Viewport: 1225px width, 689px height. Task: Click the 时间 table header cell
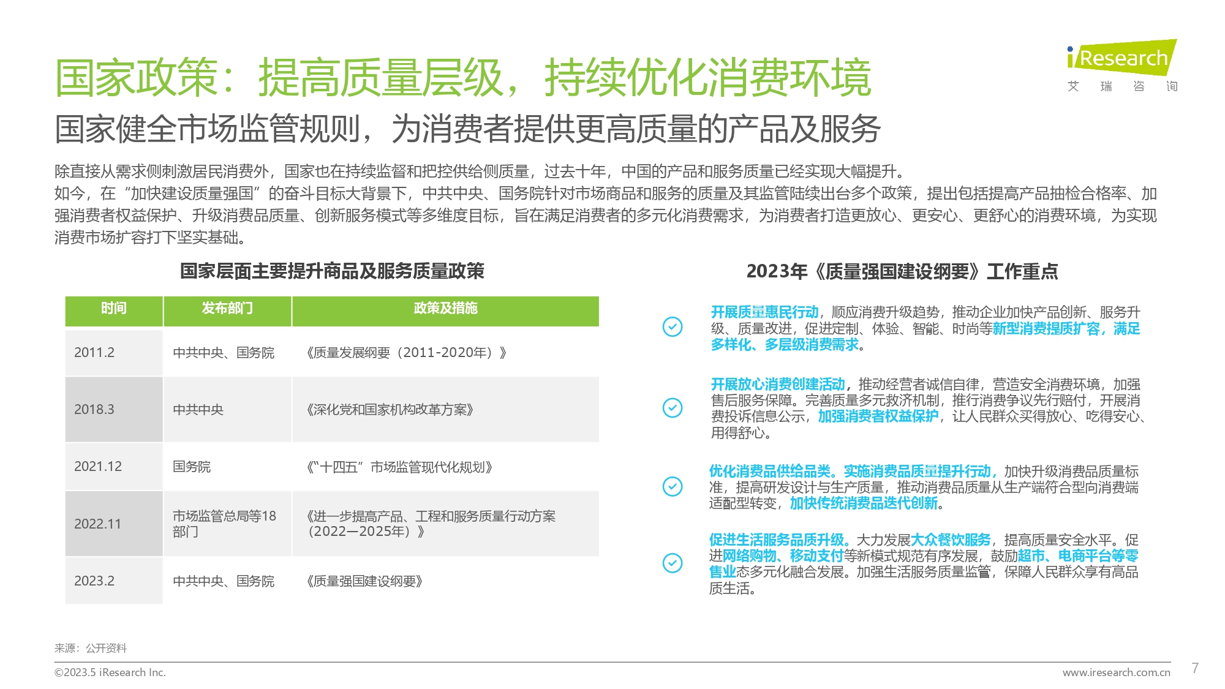[x=114, y=310]
